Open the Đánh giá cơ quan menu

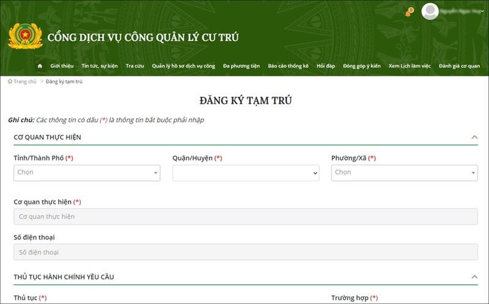(460, 66)
